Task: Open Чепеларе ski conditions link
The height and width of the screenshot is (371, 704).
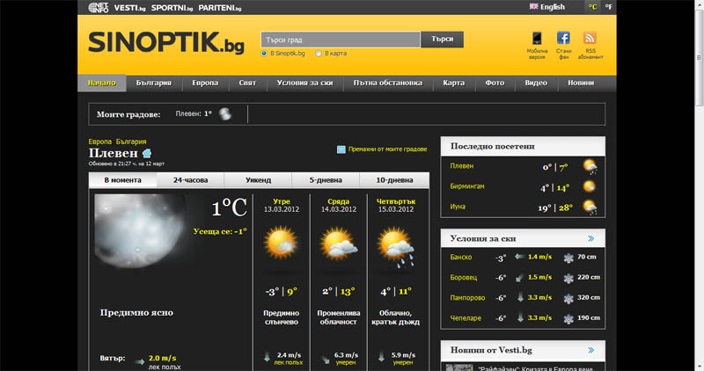Action: 466,318
